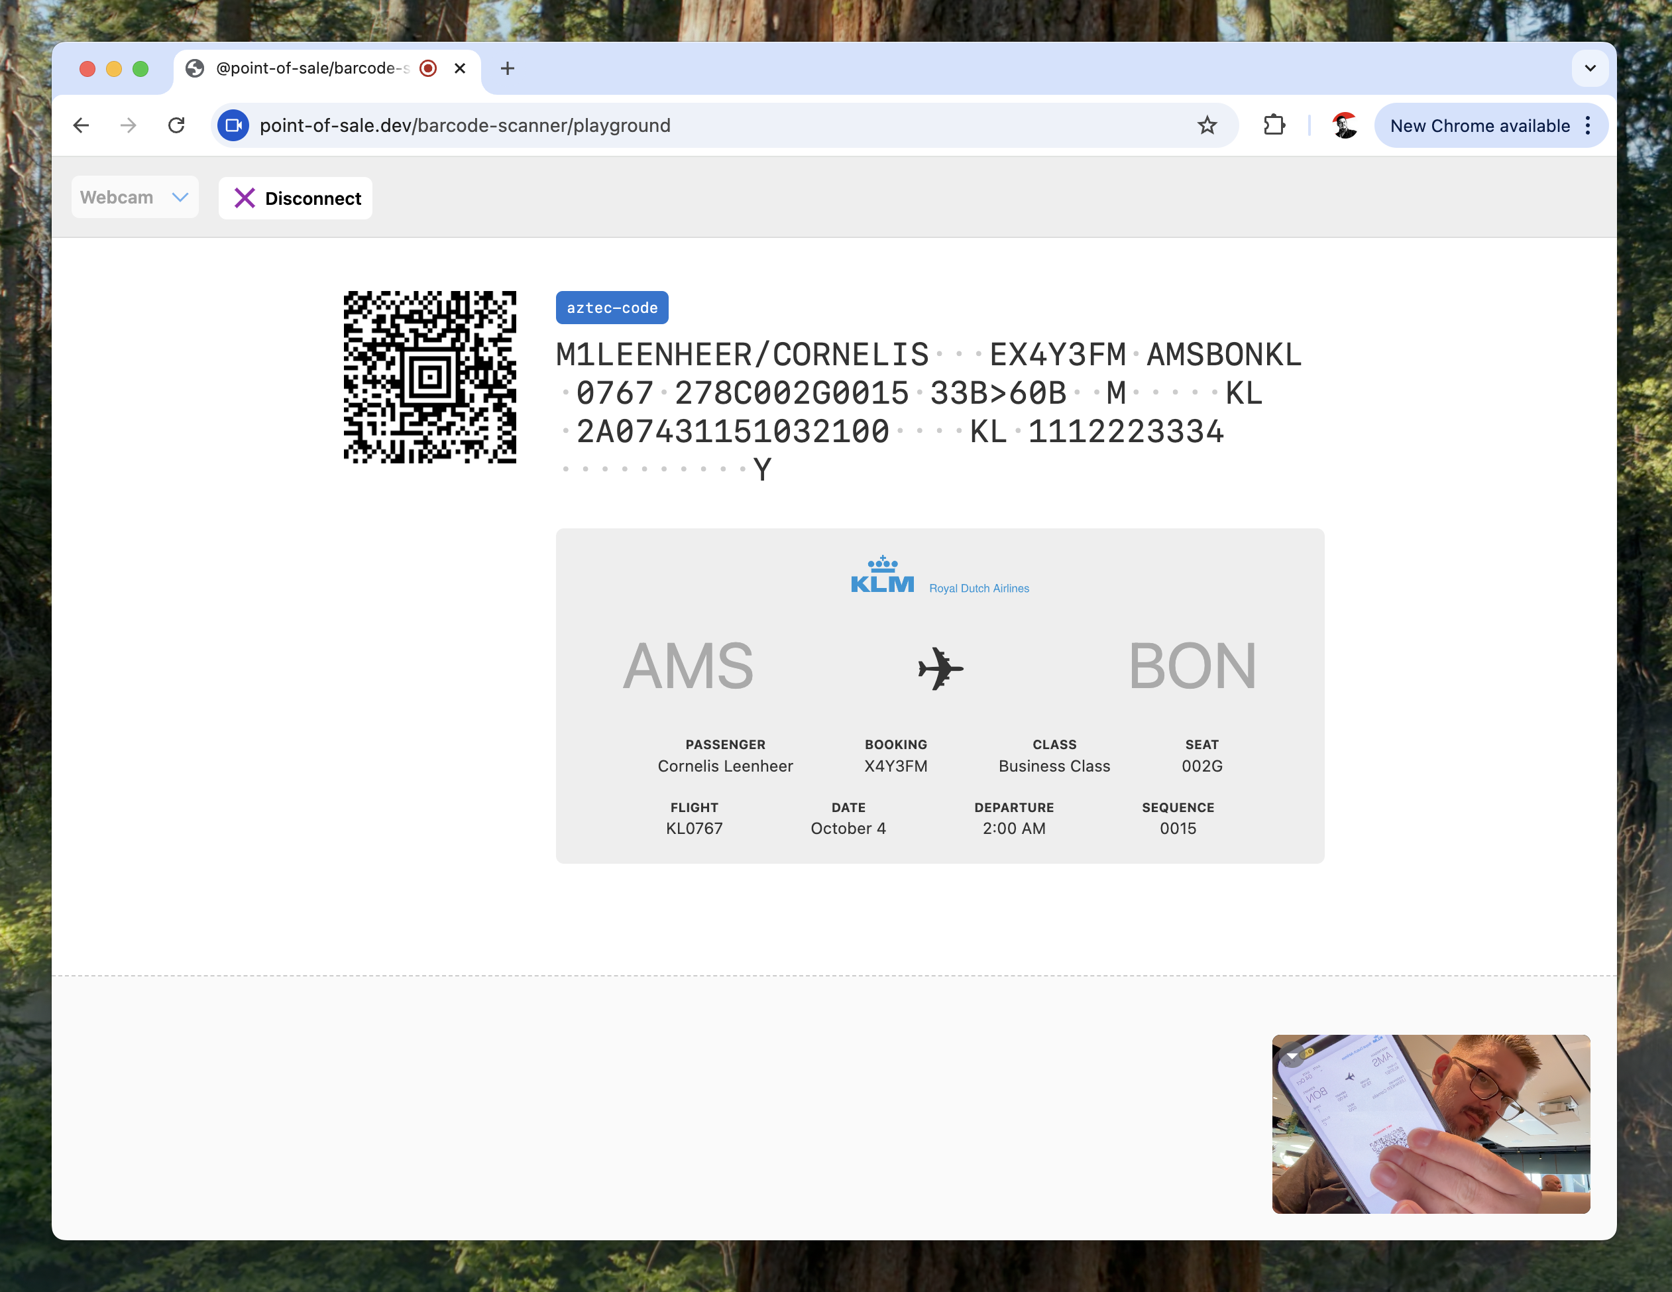Screen dimensions: 1672x1292
Task: Click the camera-in-use icon in address bar
Action: tap(233, 125)
